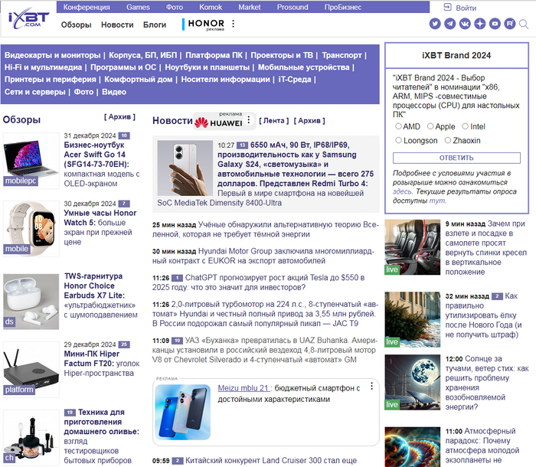Click the ds tag on earbuds image

click(9, 322)
